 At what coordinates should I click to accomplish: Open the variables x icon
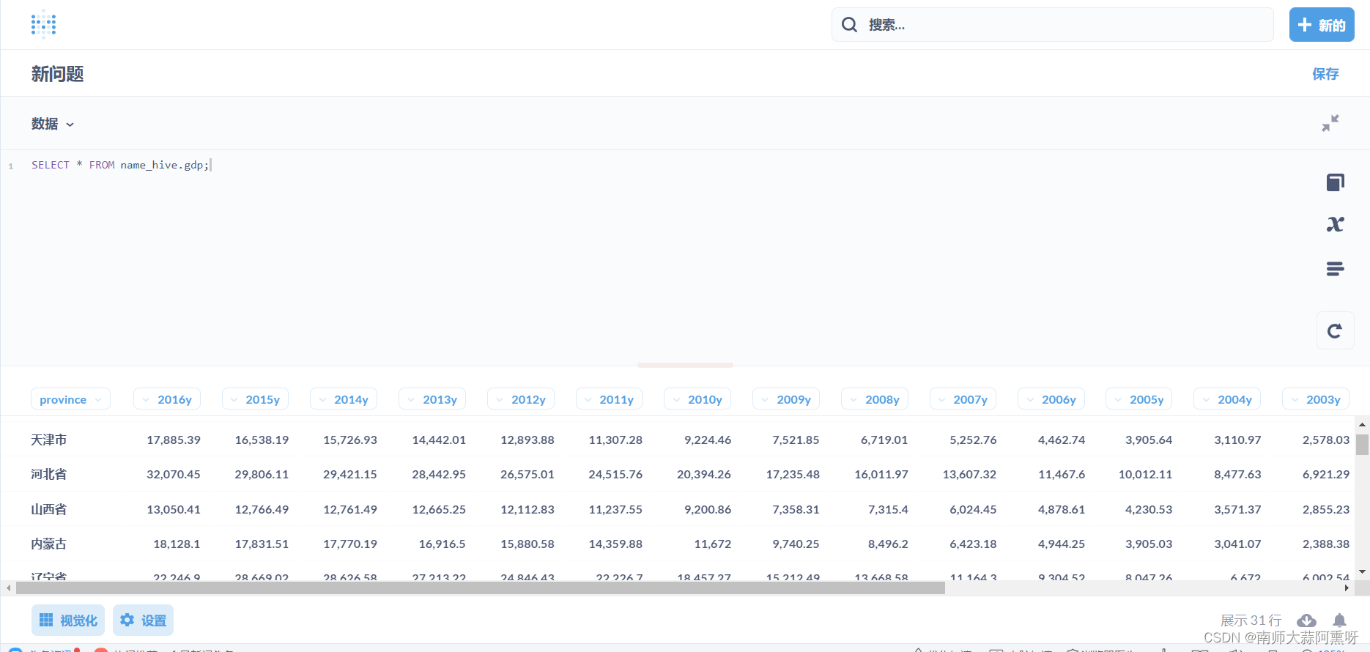1335,224
